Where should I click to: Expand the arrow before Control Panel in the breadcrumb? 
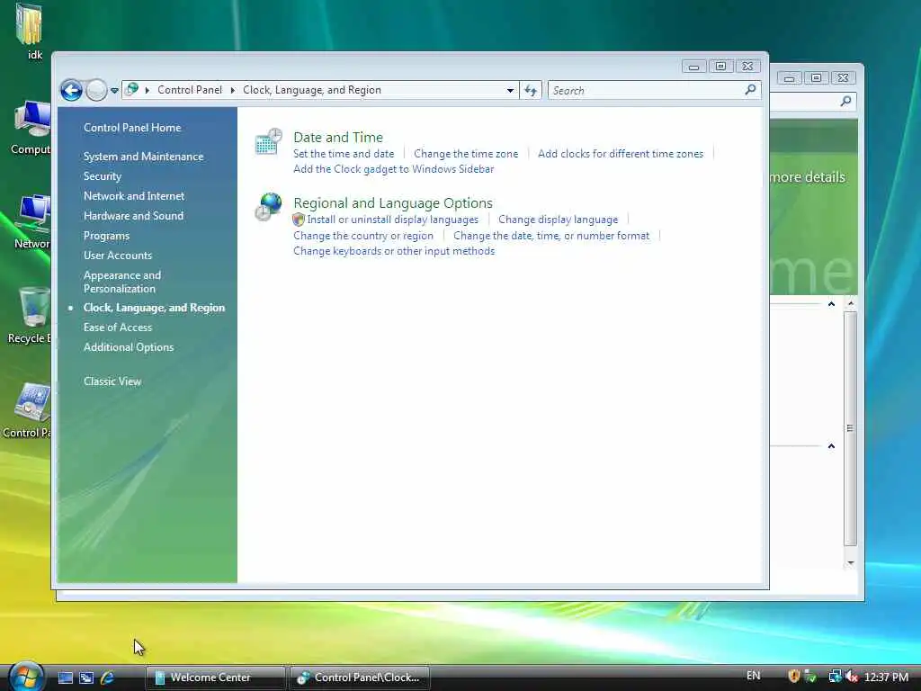(x=147, y=90)
